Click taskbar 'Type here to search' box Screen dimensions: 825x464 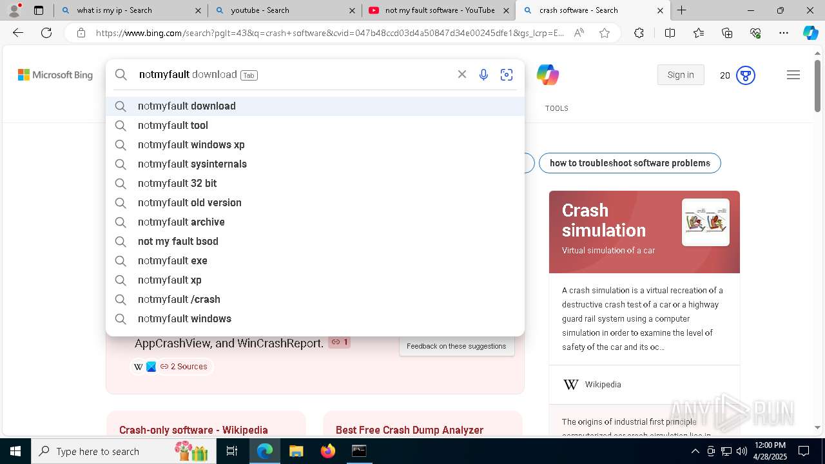(124, 451)
